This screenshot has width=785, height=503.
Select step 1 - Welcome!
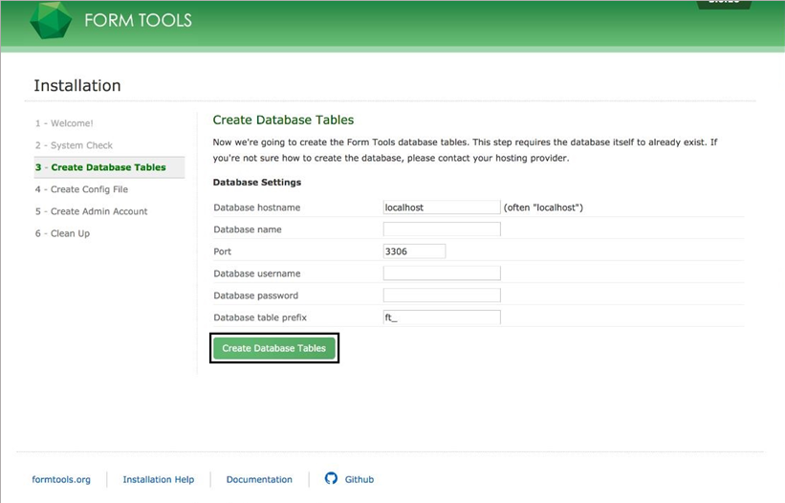coord(64,123)
